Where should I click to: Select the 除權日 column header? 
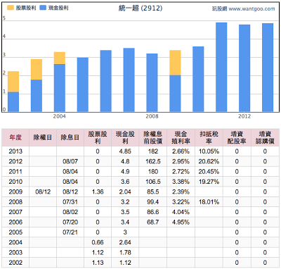tap(43, 137)
